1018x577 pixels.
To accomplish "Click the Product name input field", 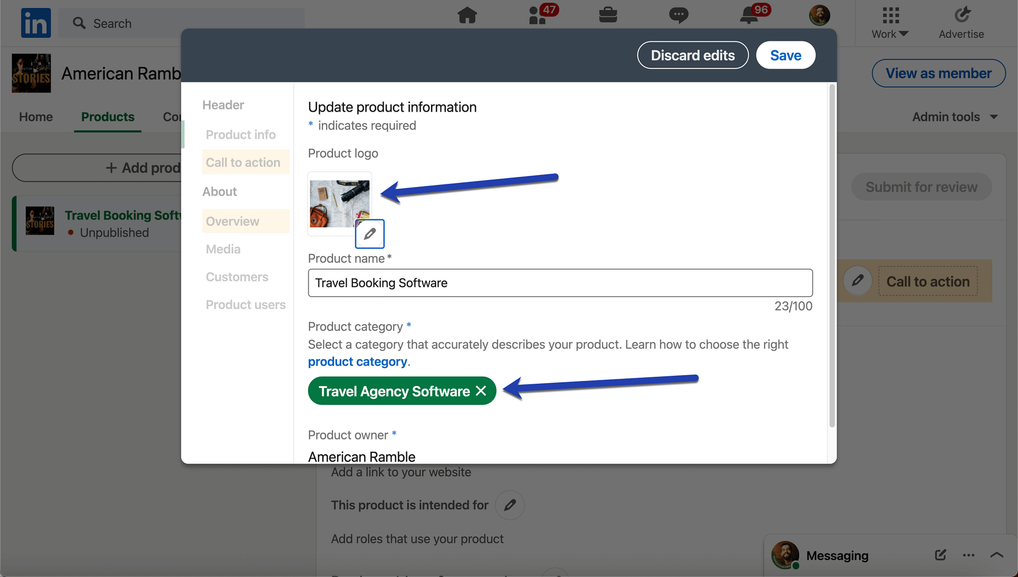I will click(559, 283).
